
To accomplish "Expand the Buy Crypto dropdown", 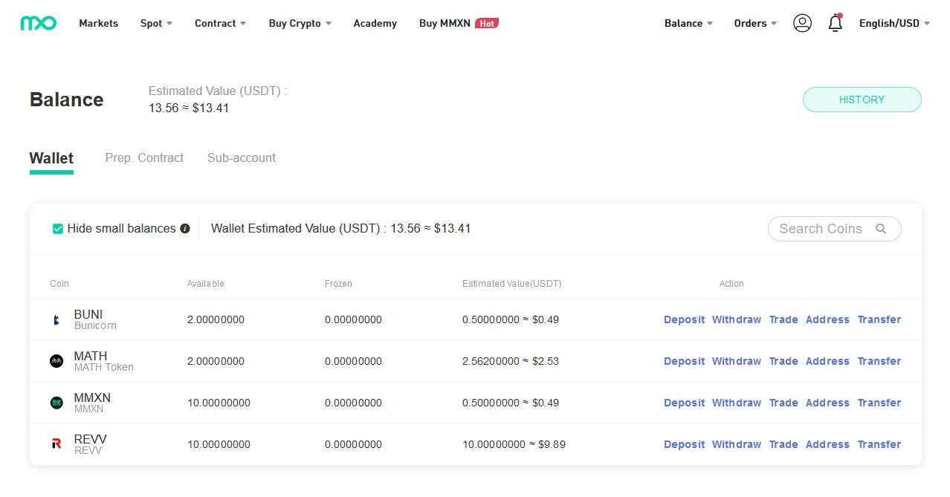I will (300, 23).
